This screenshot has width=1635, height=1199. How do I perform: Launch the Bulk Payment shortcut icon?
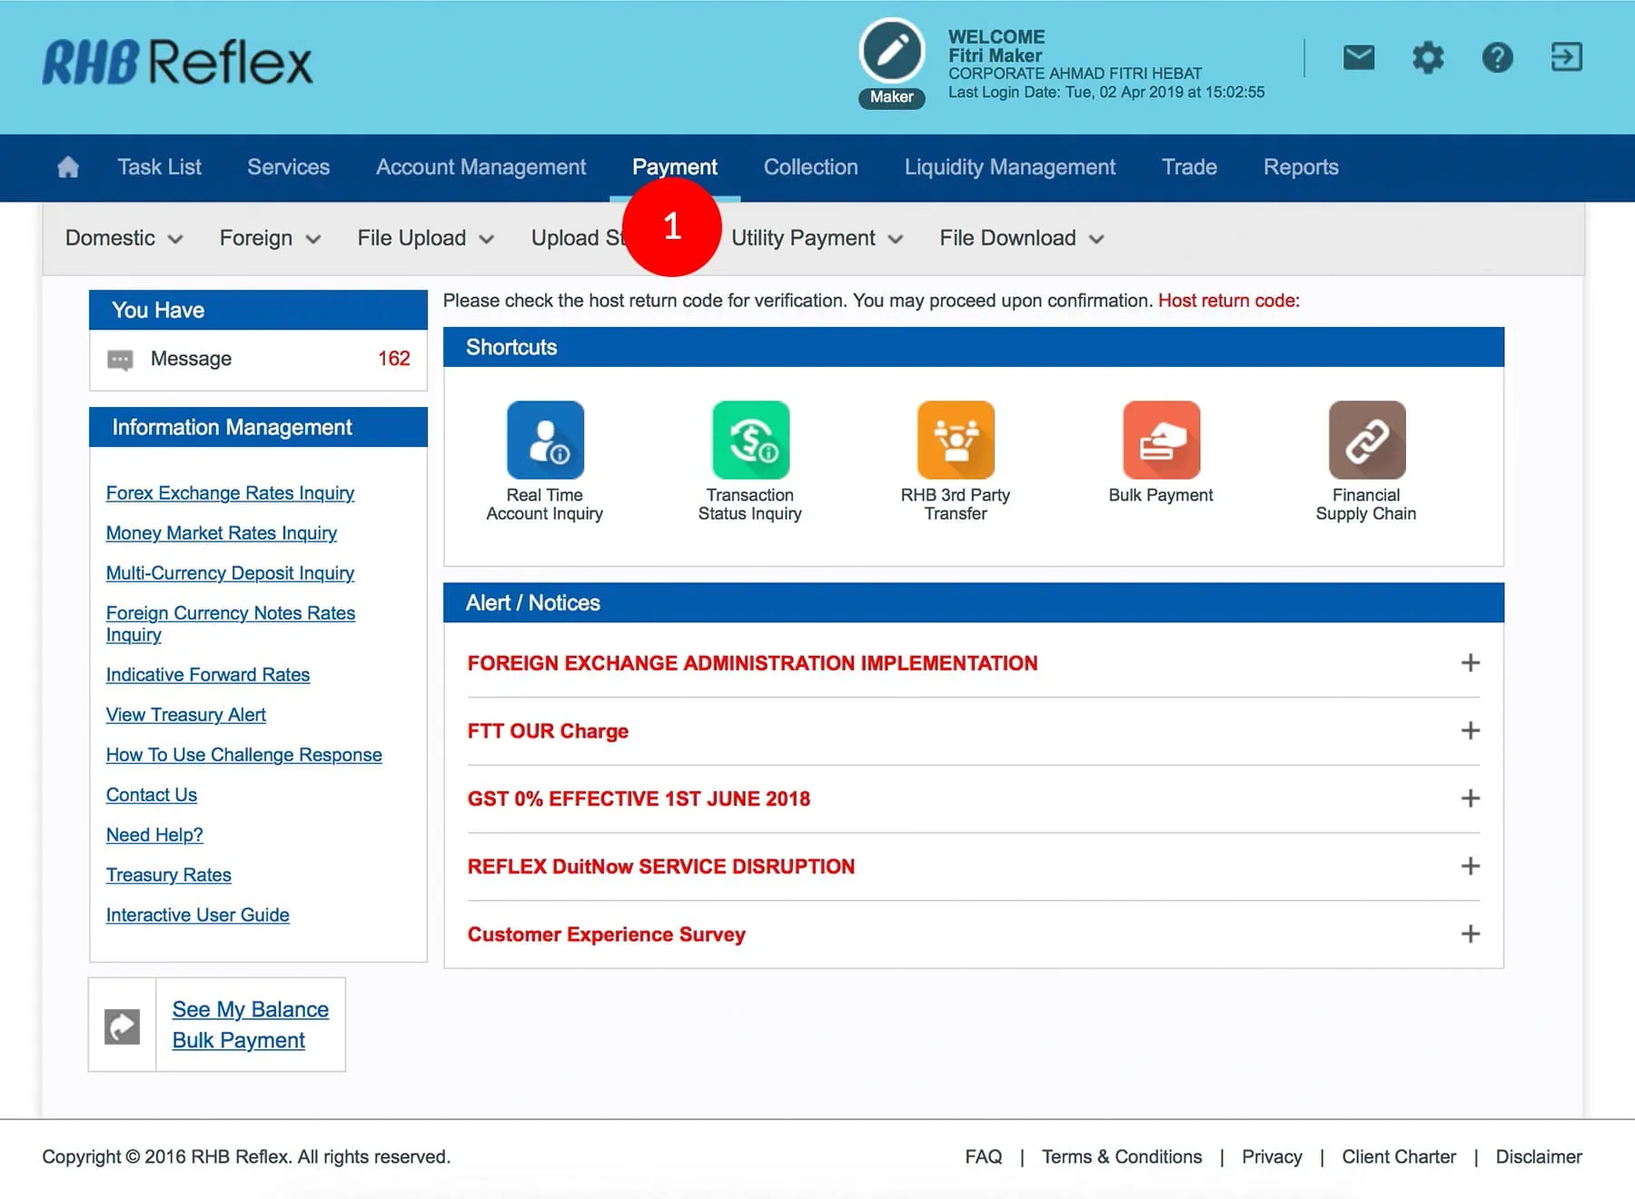tap(1161, 441)
